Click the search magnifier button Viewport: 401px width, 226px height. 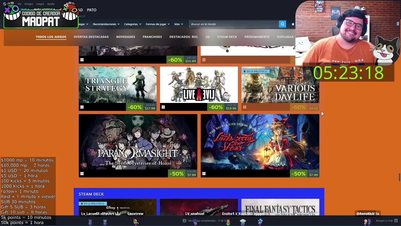tap(282, 24)
